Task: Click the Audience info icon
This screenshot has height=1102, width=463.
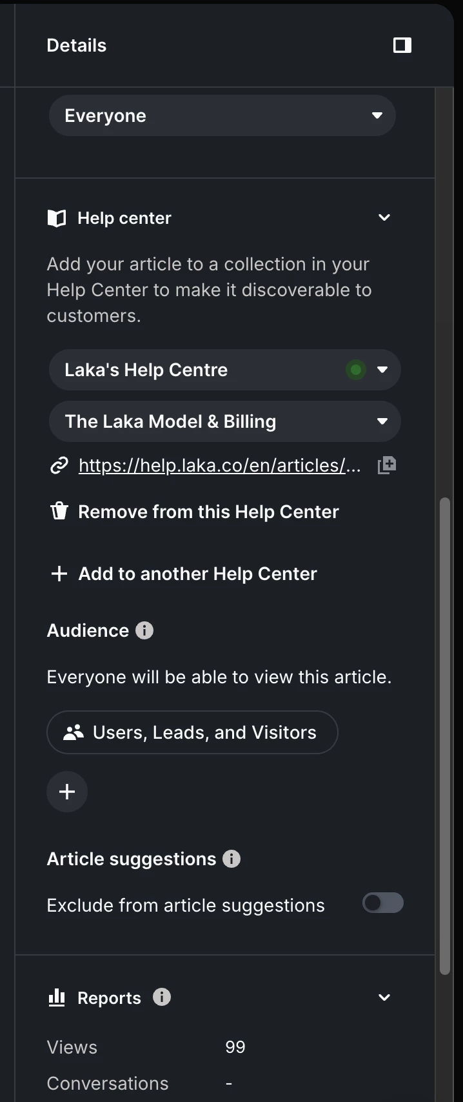Action: pyautogui.click(x=144, y=630)
